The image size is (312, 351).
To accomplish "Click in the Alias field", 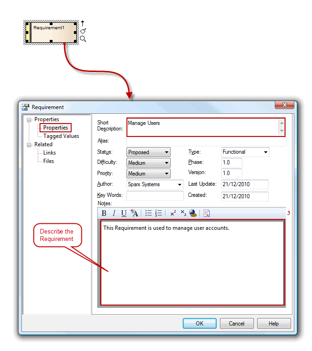I will (x=206, y=142).
